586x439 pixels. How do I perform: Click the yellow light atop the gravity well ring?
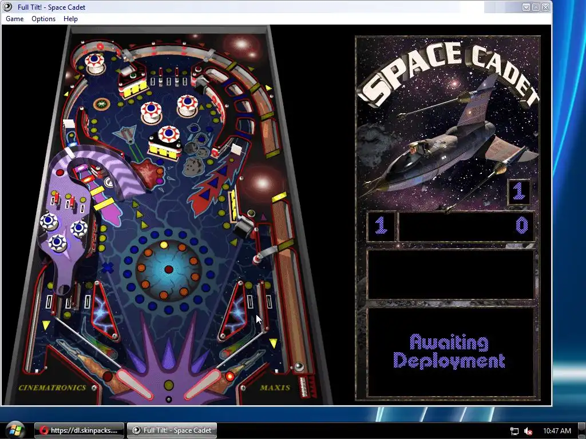(164, 245)
